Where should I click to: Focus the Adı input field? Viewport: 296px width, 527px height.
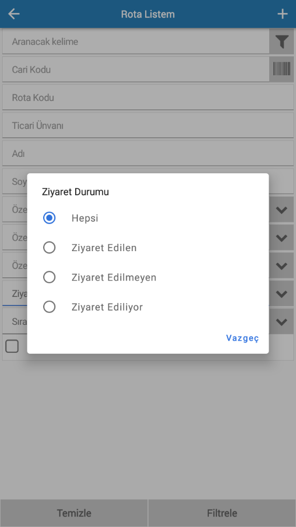[148, 154]
